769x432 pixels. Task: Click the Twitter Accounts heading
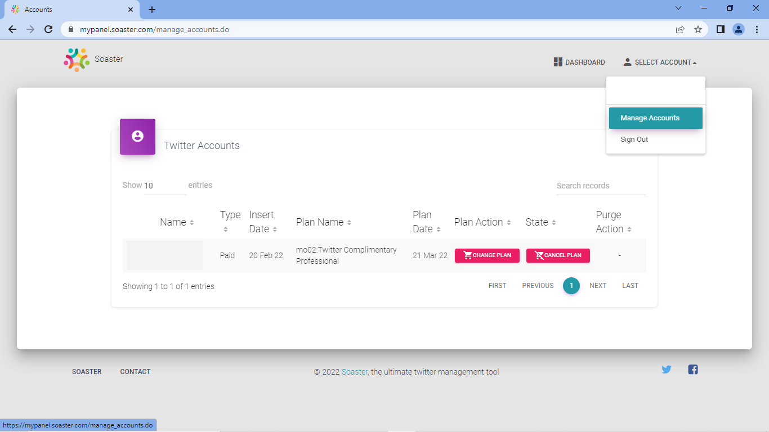point(202,146)
